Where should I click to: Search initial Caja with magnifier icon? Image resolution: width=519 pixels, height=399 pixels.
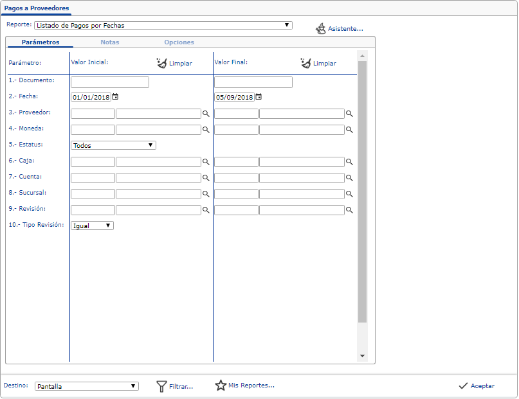point(206,162)
